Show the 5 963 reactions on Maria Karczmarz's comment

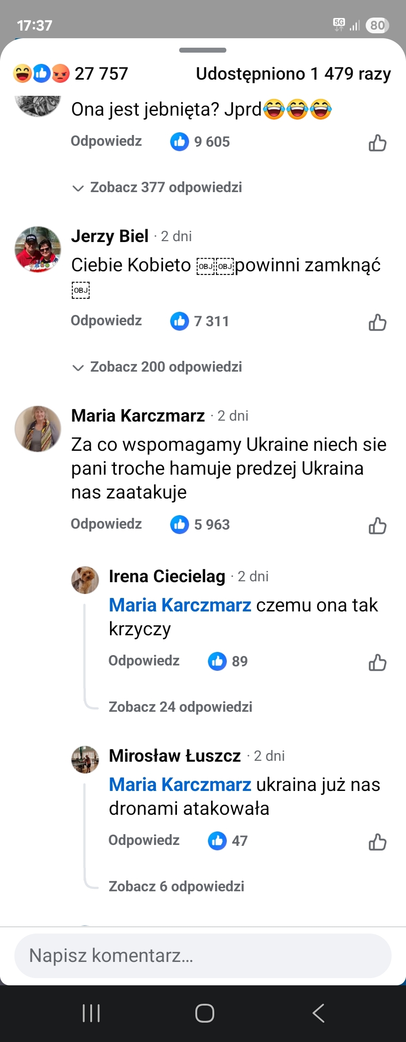coord(200,525)
